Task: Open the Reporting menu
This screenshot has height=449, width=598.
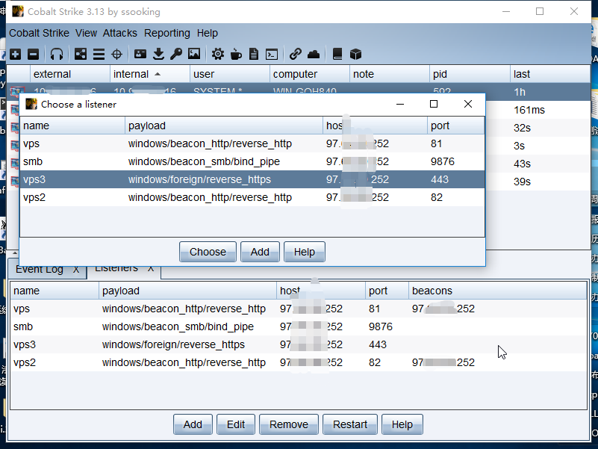Action: click(167, 33)
